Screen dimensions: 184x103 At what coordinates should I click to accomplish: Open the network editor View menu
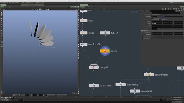click(89, 9)
